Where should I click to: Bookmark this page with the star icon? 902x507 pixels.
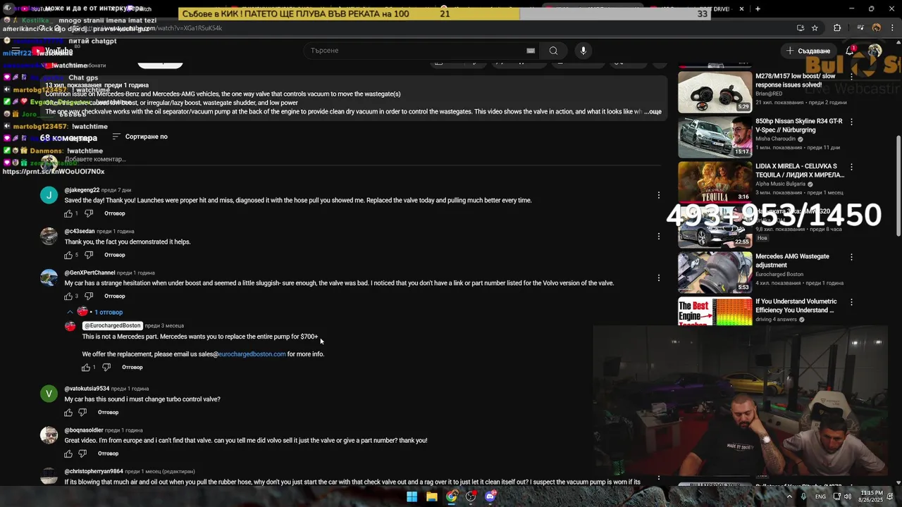815,28
